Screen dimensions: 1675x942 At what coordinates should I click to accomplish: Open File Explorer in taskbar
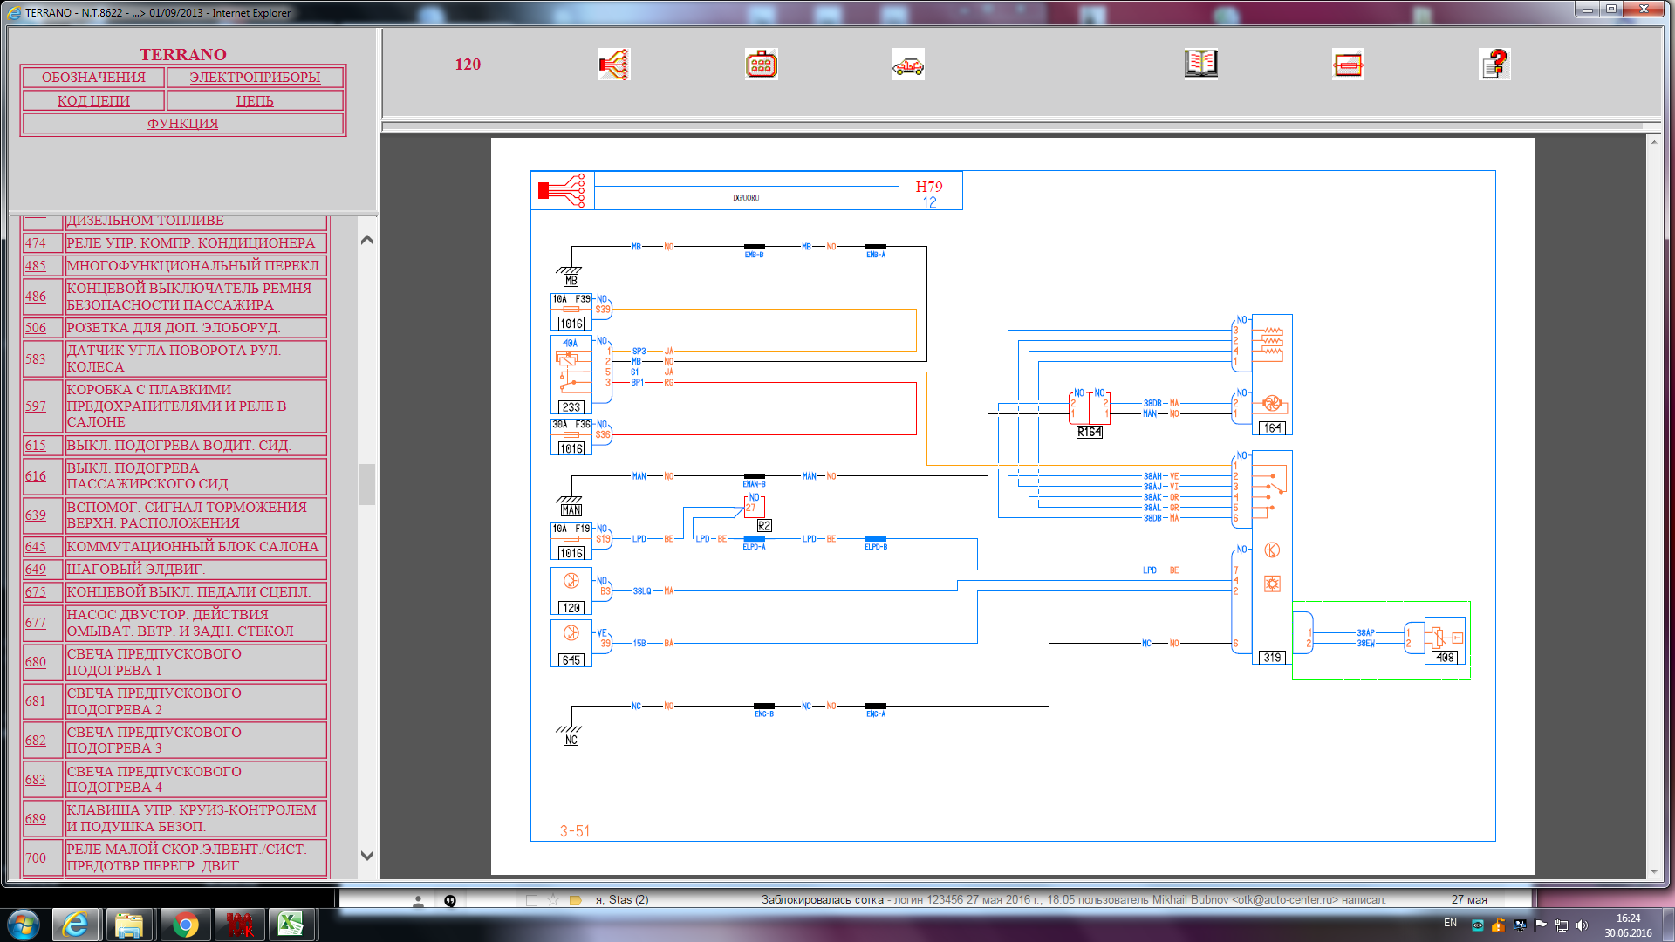click(x=129, y=925)
